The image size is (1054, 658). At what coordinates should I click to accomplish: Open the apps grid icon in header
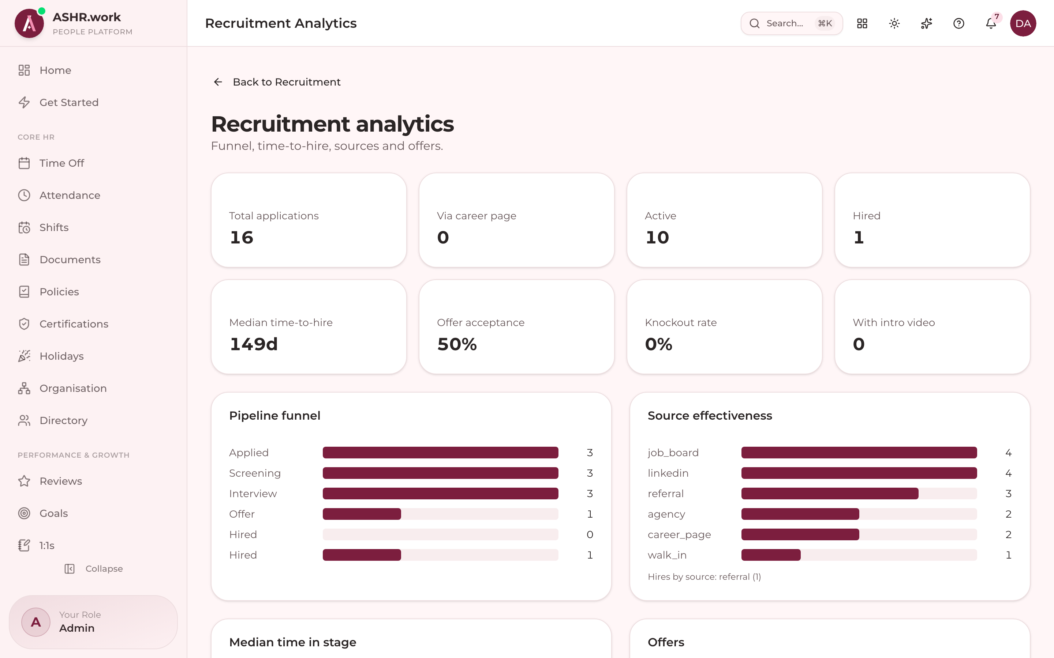tap(862, 23)
